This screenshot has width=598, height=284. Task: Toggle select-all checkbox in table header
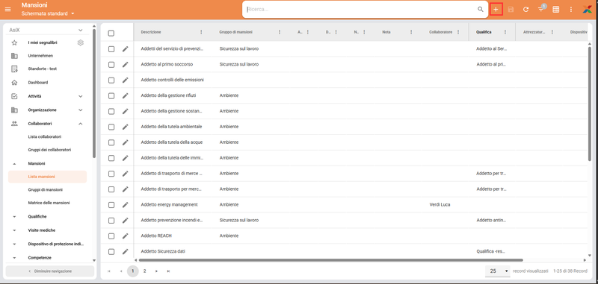point(111,33)
